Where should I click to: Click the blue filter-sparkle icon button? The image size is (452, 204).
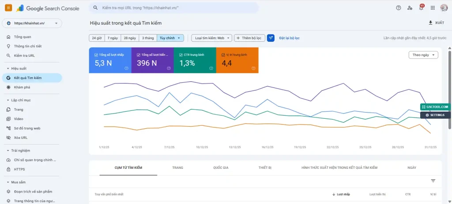click(271, 38)
